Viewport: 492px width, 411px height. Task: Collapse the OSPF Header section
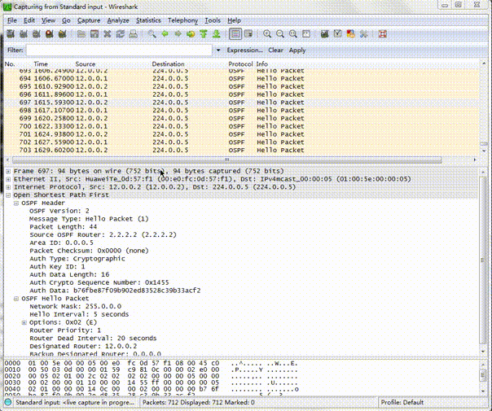[16, 203]
